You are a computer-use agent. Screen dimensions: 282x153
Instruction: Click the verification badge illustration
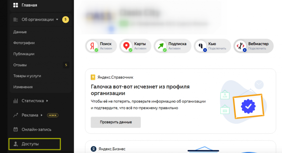(248, 106)
